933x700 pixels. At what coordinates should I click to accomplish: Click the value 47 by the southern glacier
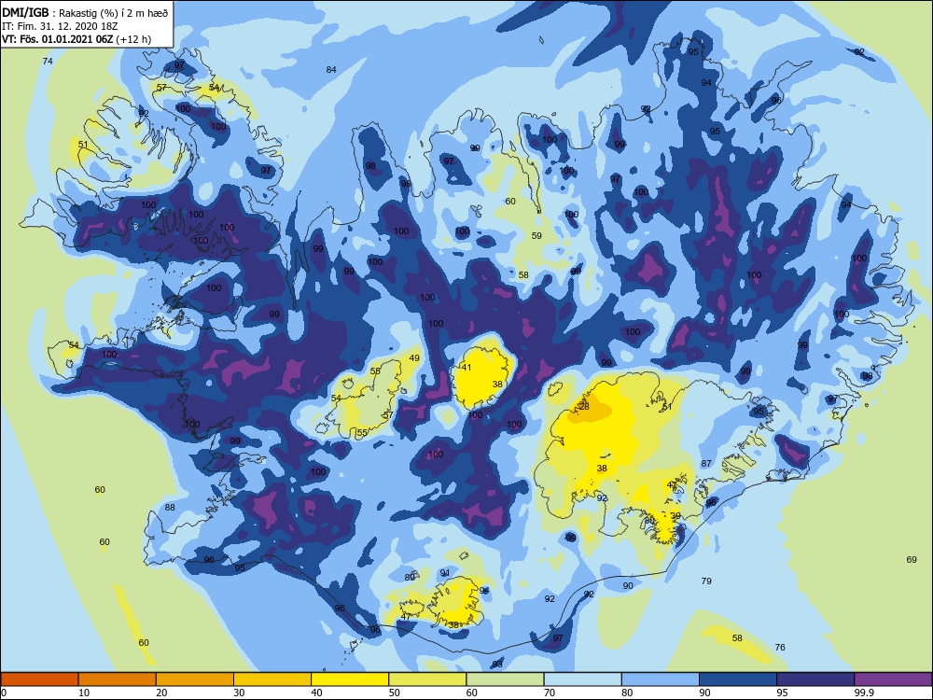coord(406,617)
